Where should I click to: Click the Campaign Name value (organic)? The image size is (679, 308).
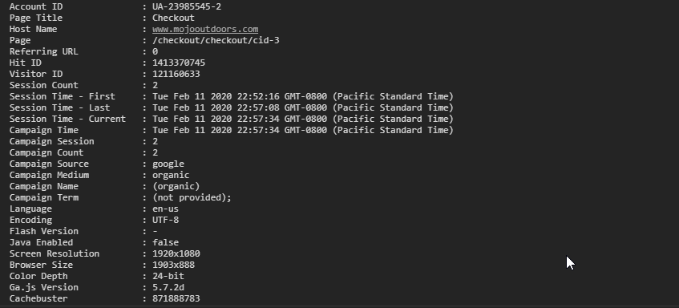click(x=176, y=186)
